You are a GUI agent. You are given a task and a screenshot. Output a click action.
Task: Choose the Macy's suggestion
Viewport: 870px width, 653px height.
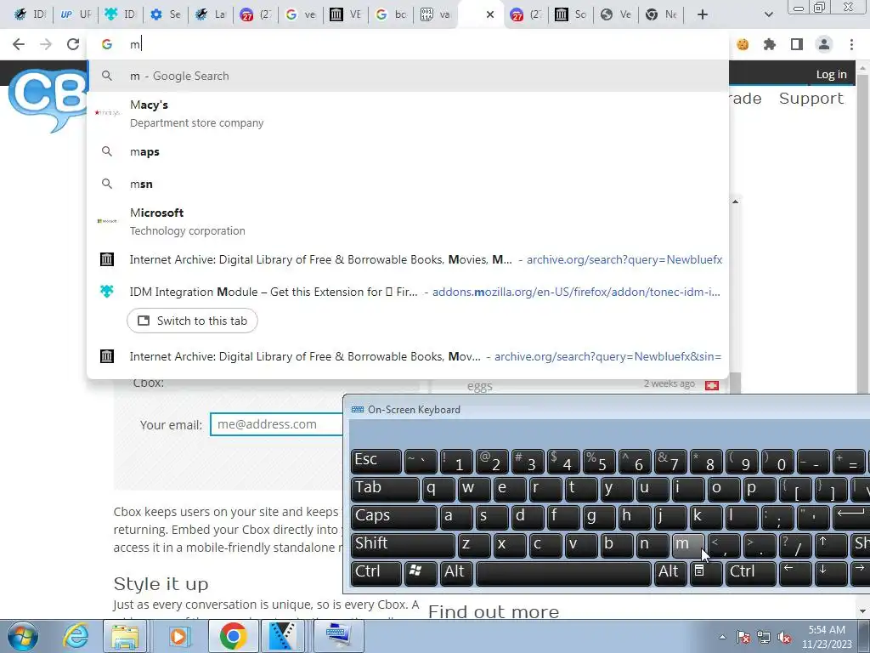(408, 113)
